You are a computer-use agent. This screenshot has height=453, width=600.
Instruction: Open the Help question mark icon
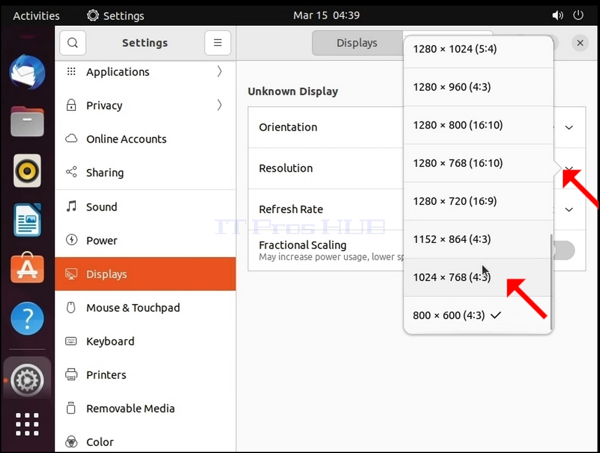click(x=27, y=318)
